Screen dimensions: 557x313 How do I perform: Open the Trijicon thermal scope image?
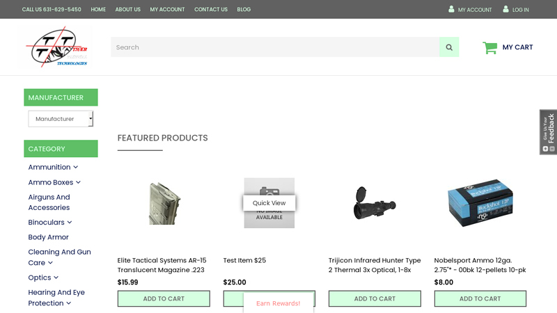pos(375,203)
